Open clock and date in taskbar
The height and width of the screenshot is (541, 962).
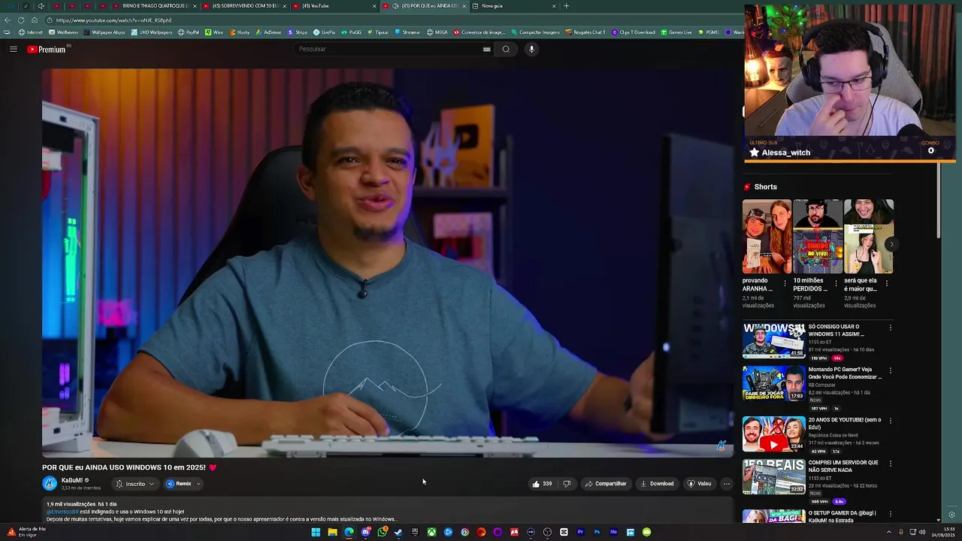point(943,532)
